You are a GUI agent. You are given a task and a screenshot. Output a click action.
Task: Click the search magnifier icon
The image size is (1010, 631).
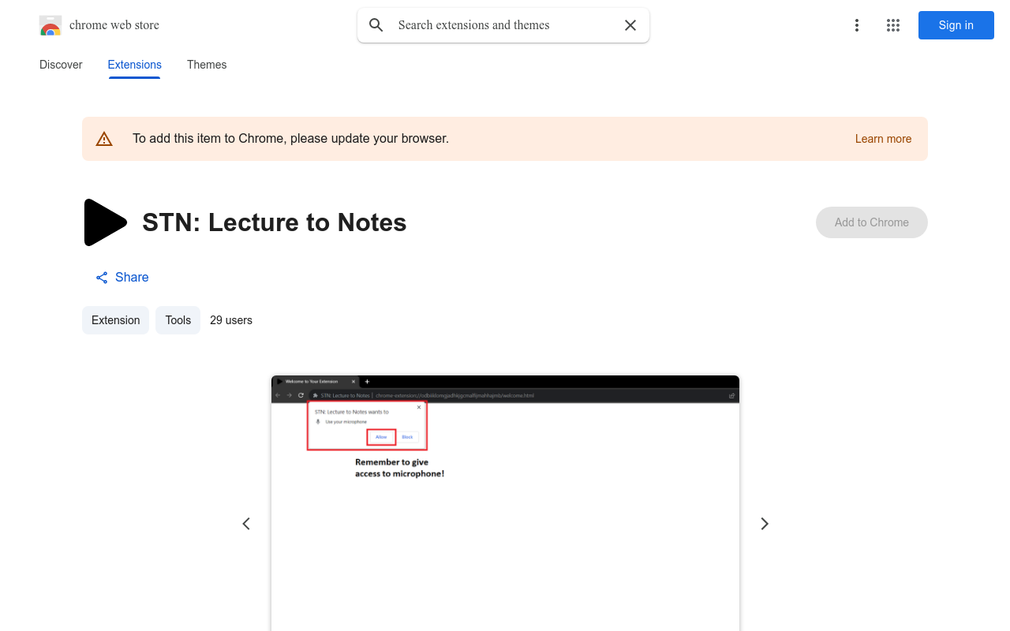pos(376,25)
